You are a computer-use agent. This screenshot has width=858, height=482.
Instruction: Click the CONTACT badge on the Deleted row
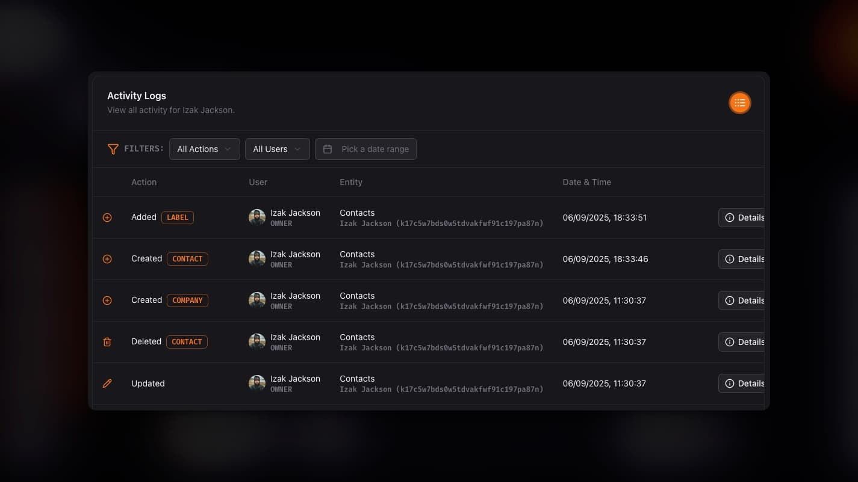pos(187,341)
